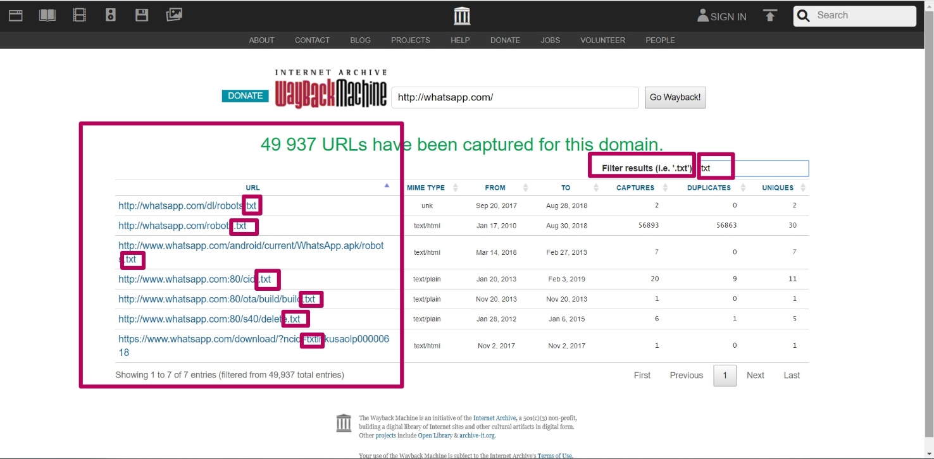Click the 'unk' MIME type cell
Screen dimensions: 934x459
(427, 205)
